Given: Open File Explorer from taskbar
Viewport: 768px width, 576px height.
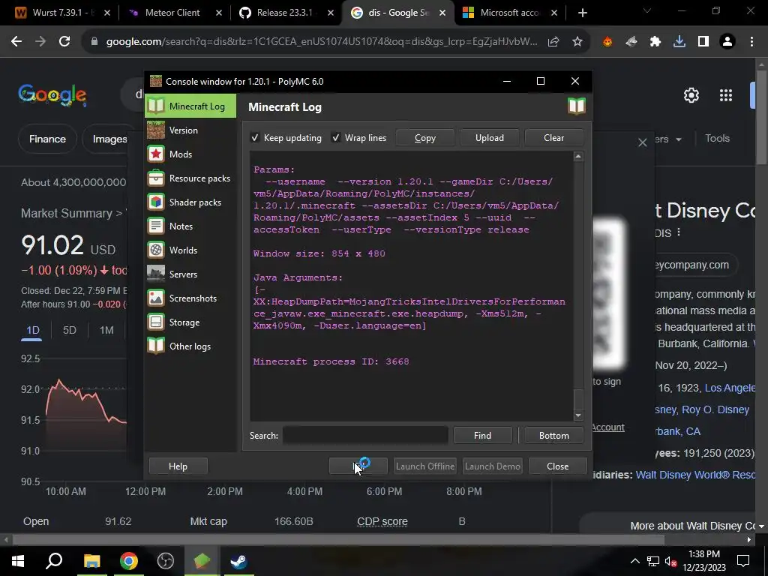Looking at the screenshot, I should click(91, 561).
